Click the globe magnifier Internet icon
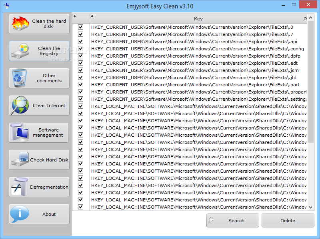Viewport: 320px width, 239px height. [x=20, y=105]
